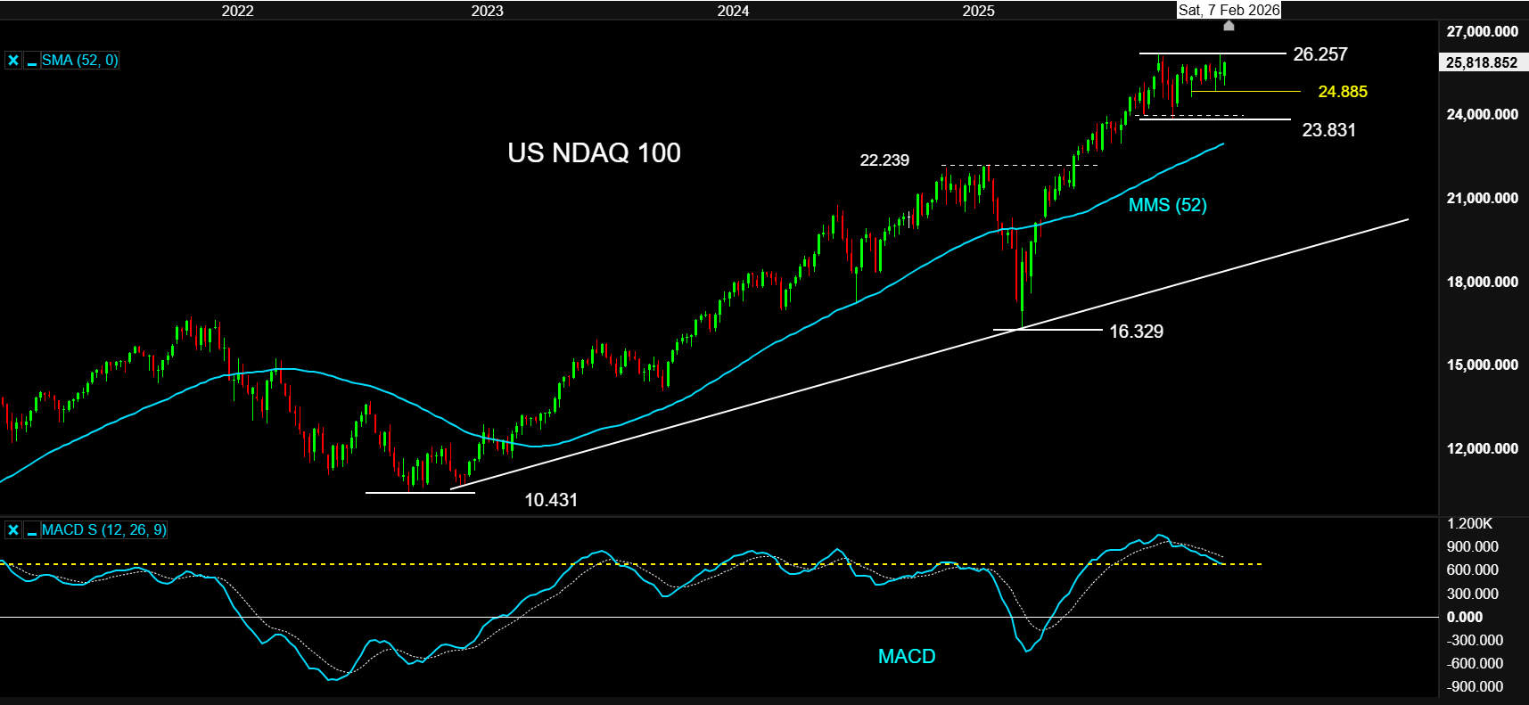
Task: Click the 15,000.000 price axis label
Action: pos(1482,365)
